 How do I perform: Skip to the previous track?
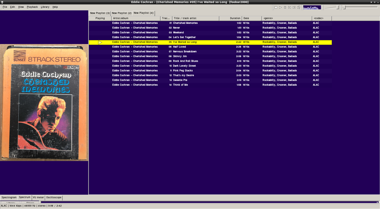coord(289,7)
